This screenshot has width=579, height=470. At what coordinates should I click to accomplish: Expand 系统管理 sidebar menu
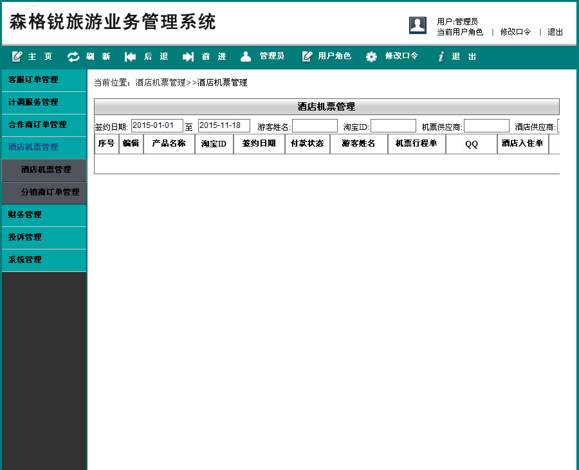44,260
